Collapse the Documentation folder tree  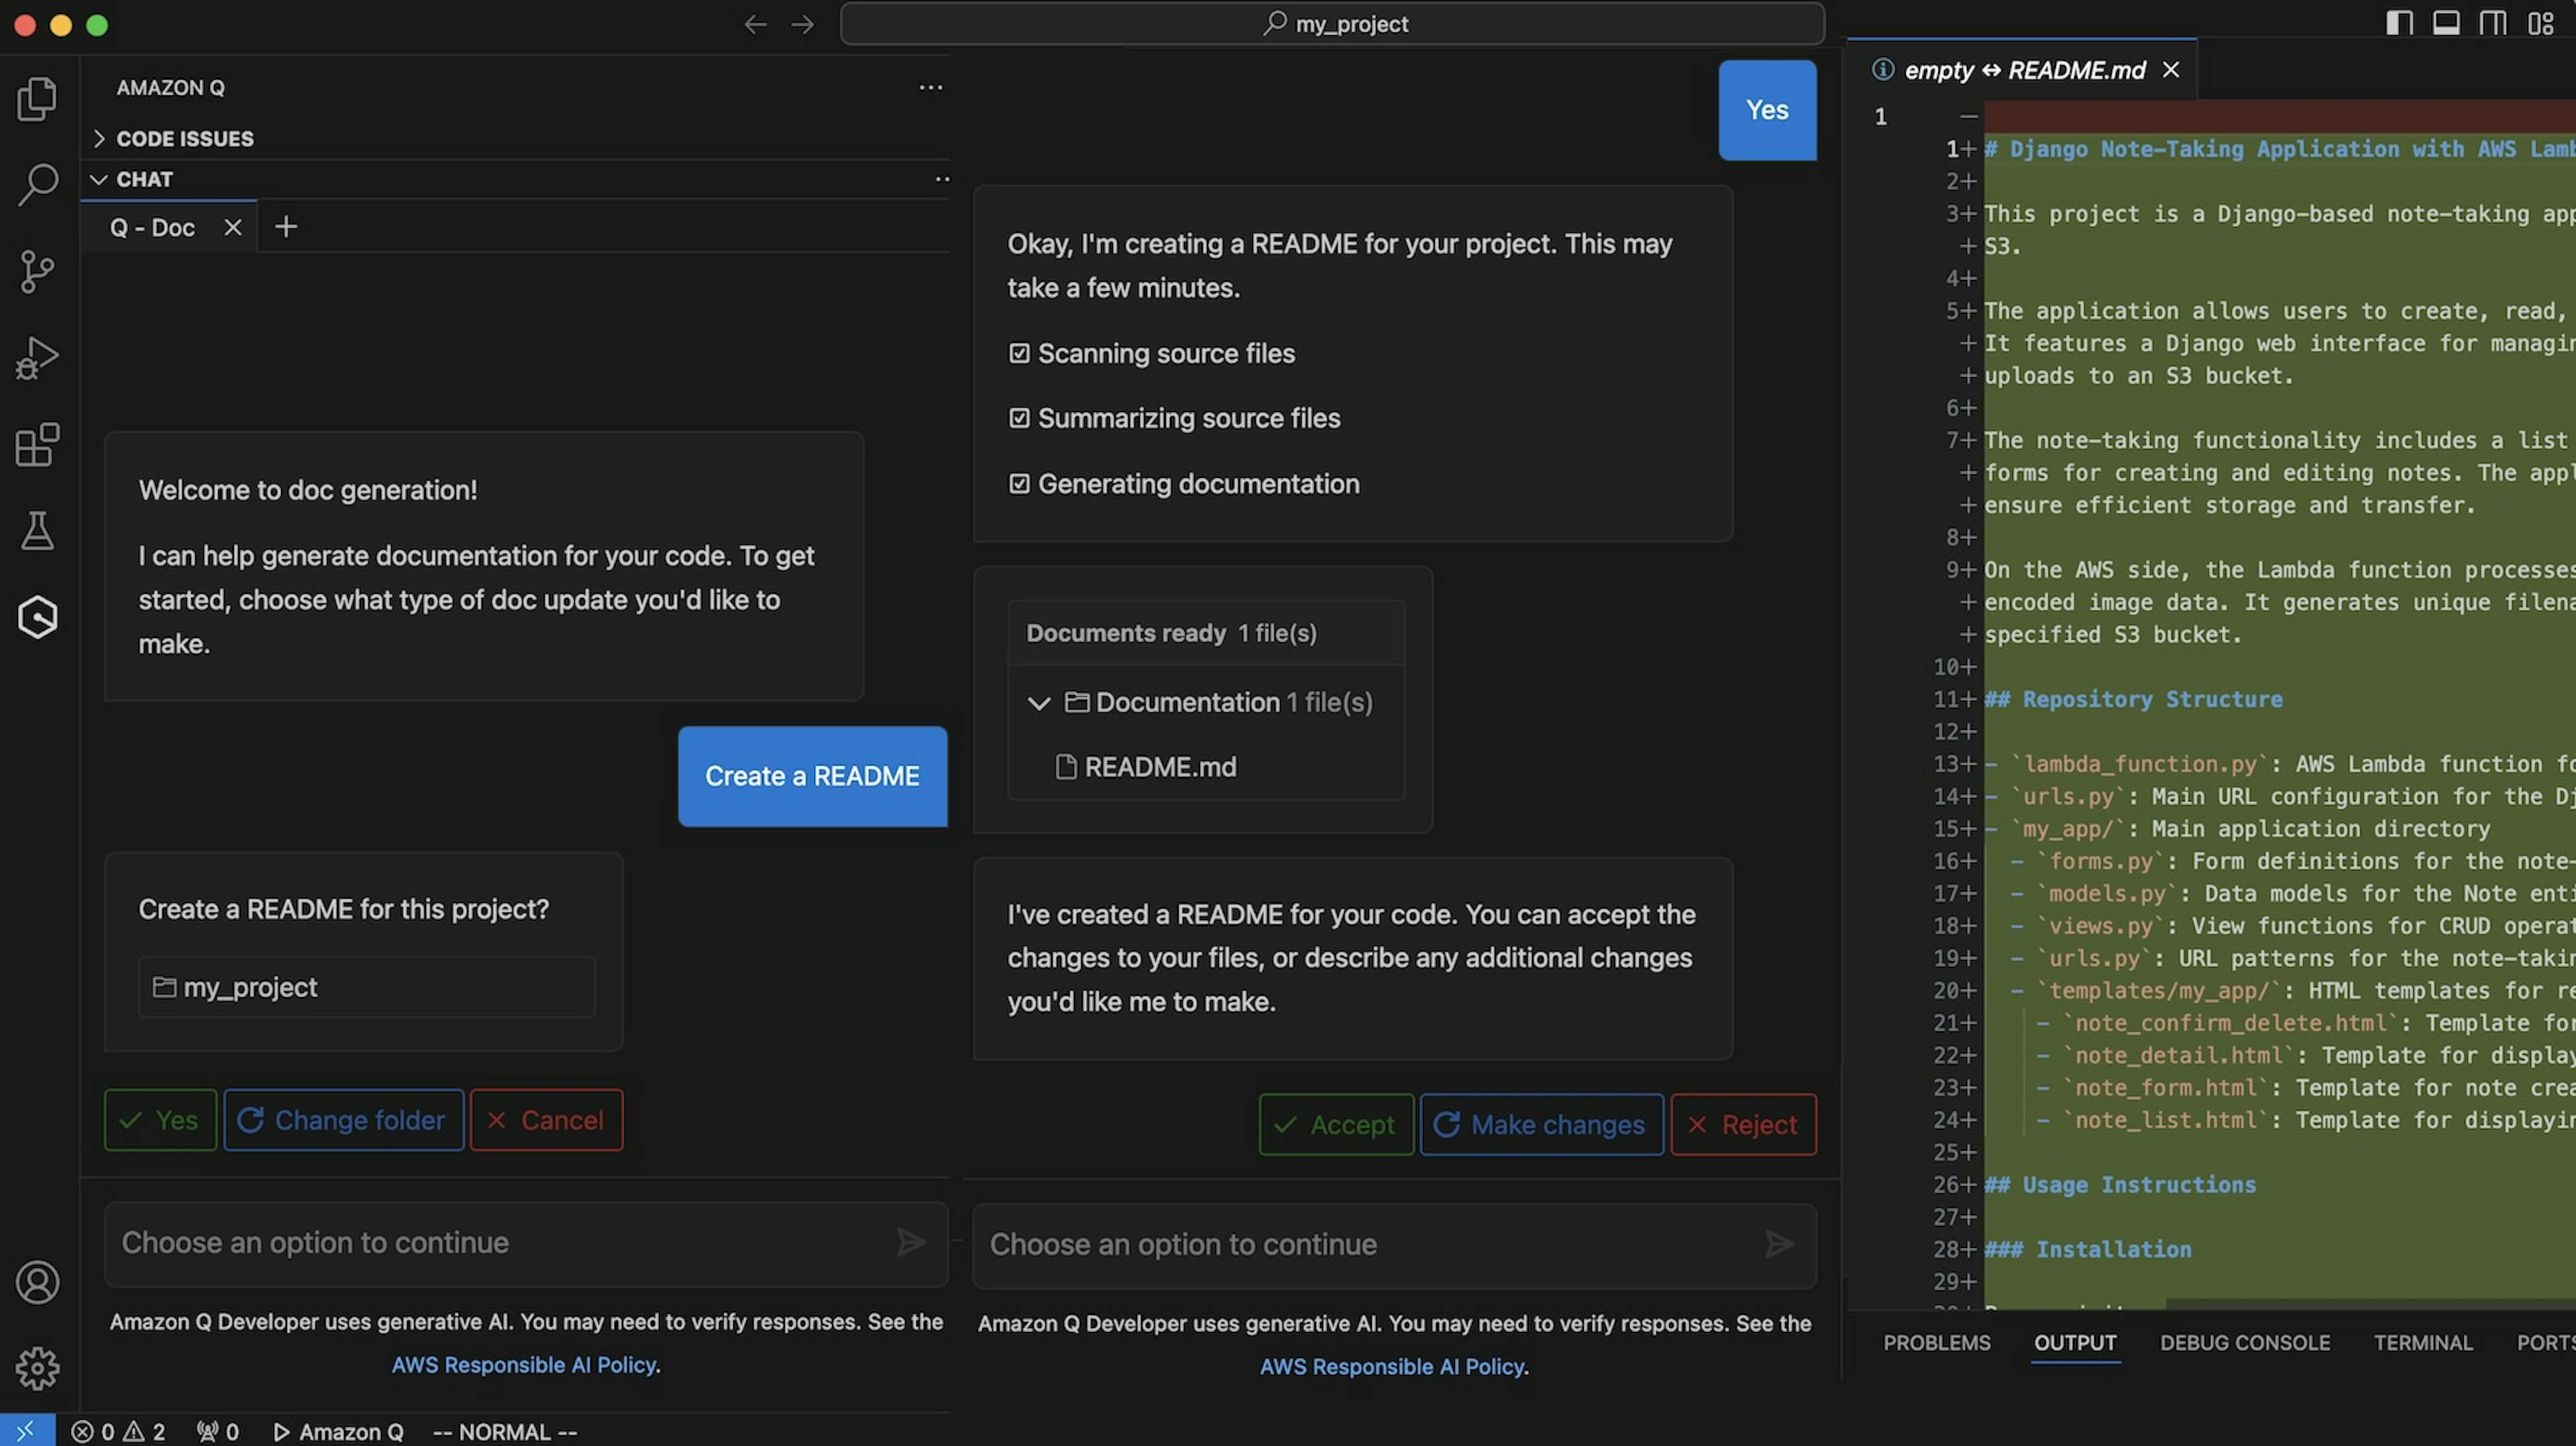[1039, 703]
